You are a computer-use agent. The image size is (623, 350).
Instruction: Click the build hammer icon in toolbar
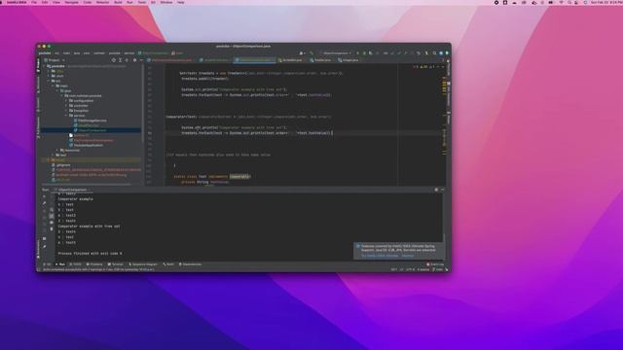pyautogui.click(x=311, y=53)
